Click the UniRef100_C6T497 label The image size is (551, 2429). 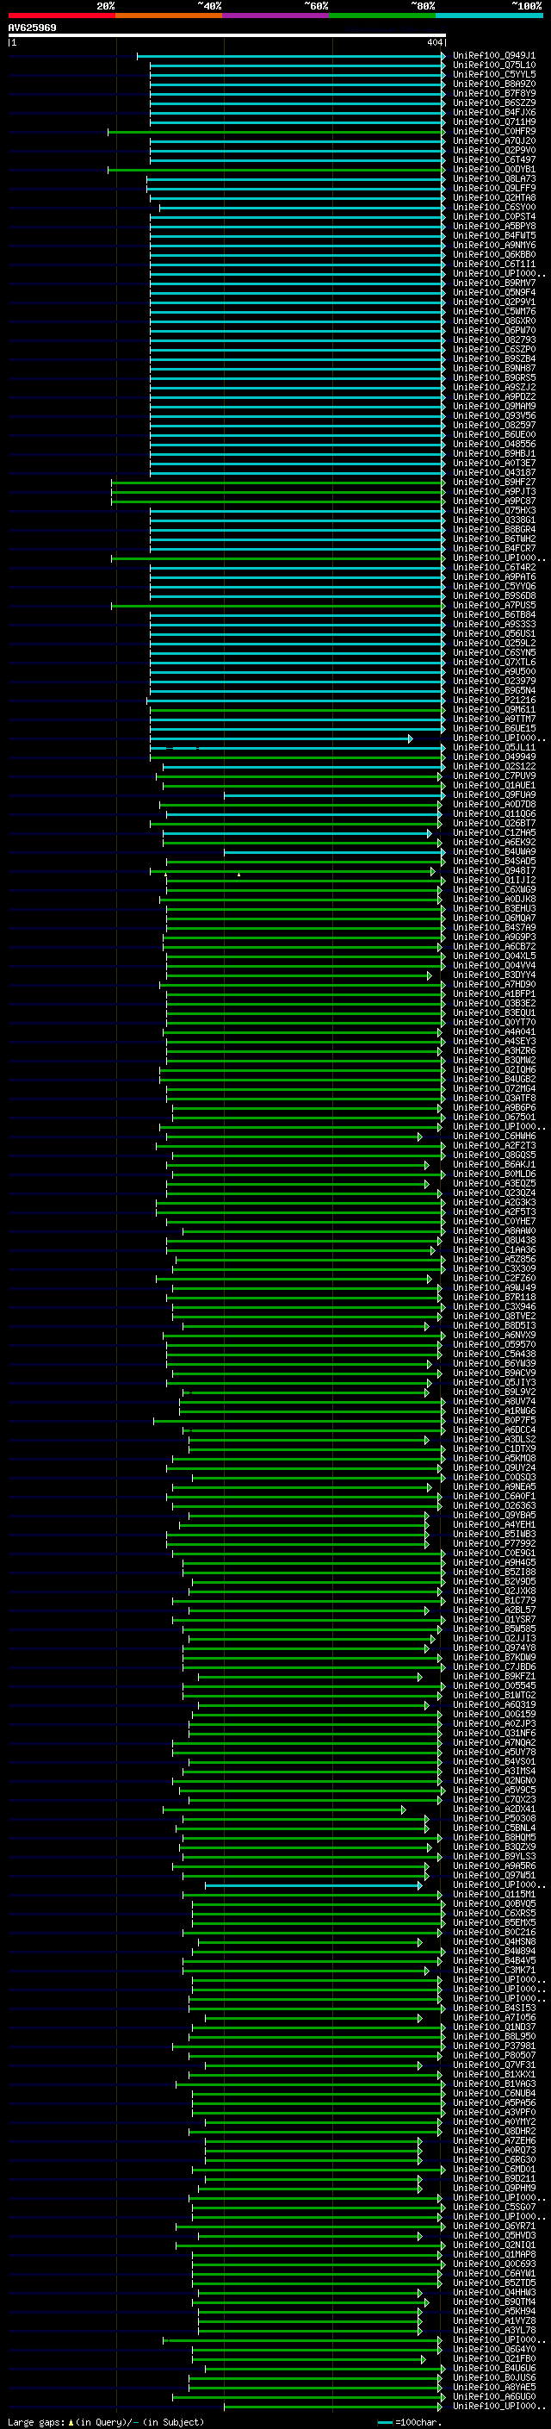493,160
